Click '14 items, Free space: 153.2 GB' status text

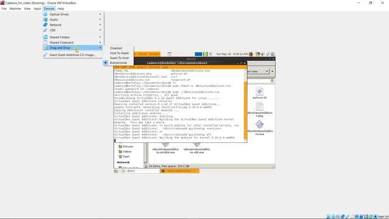pos(169,166)
